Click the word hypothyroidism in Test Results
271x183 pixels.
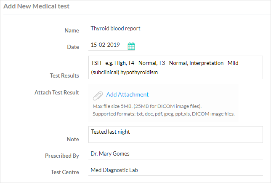(x=139, y=73)
